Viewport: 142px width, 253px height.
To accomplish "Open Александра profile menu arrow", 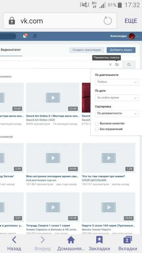I will pyautogui.click(x=137, y=36).
